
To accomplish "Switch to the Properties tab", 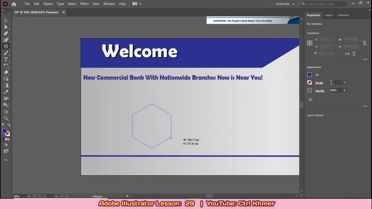I will pos(313,15).
